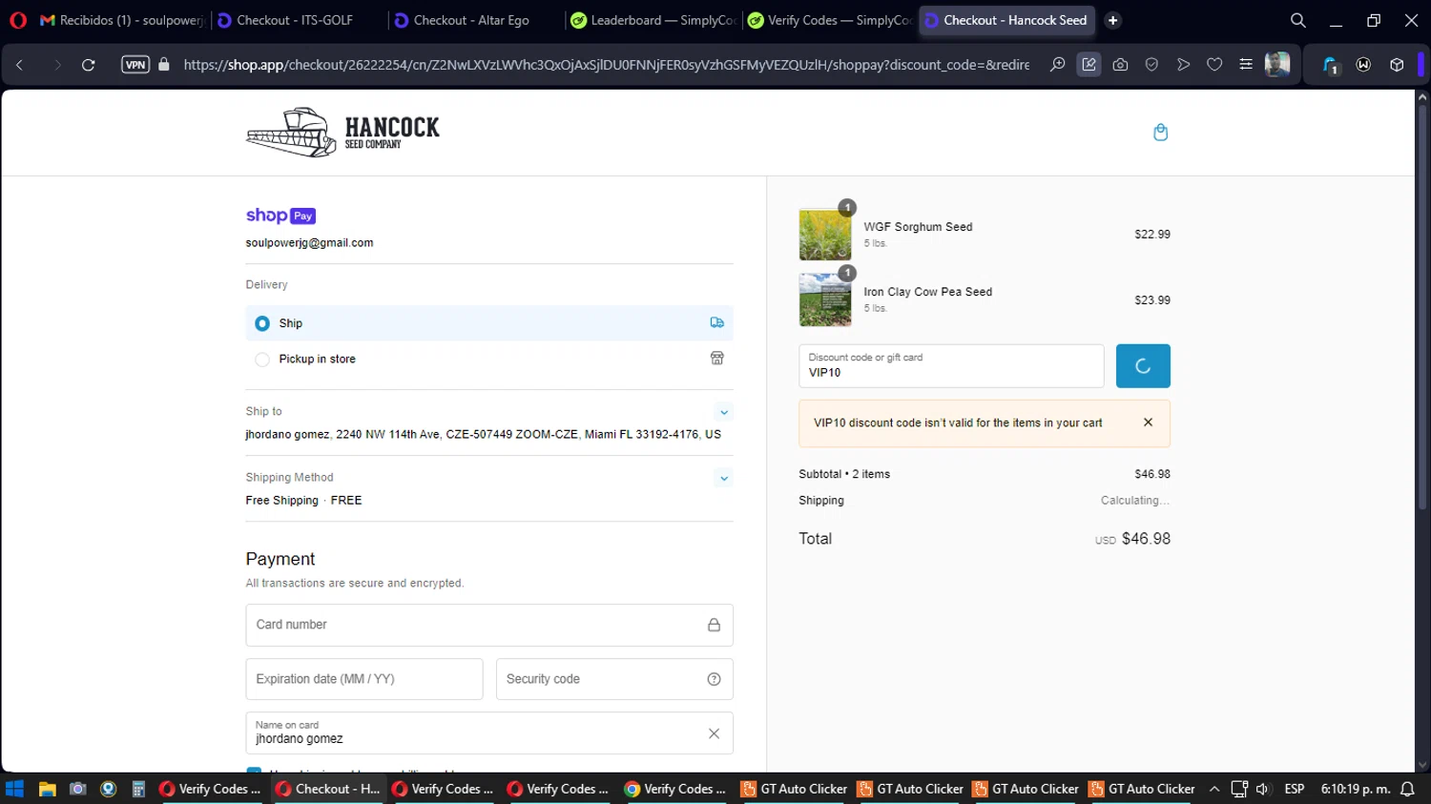Dismiss the VIP10 invalid code message
1431x804 pixels.
(1148, 423)
